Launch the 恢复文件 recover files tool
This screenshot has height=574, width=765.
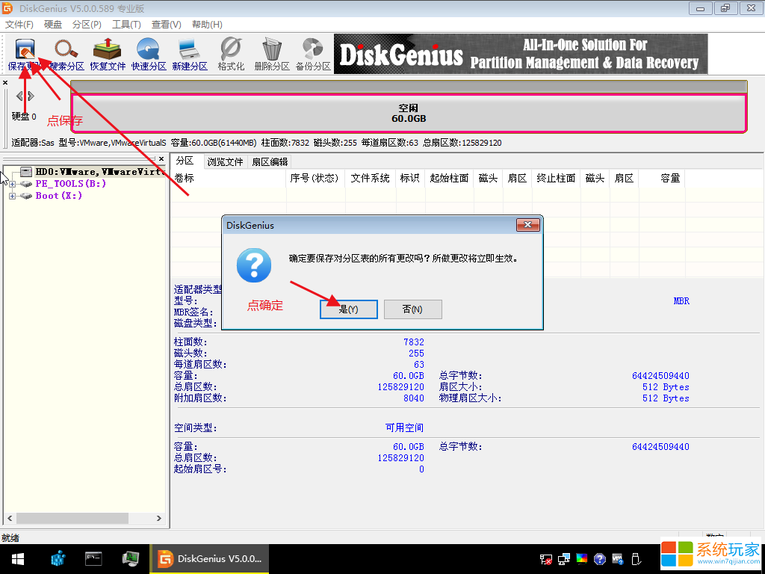108,55
